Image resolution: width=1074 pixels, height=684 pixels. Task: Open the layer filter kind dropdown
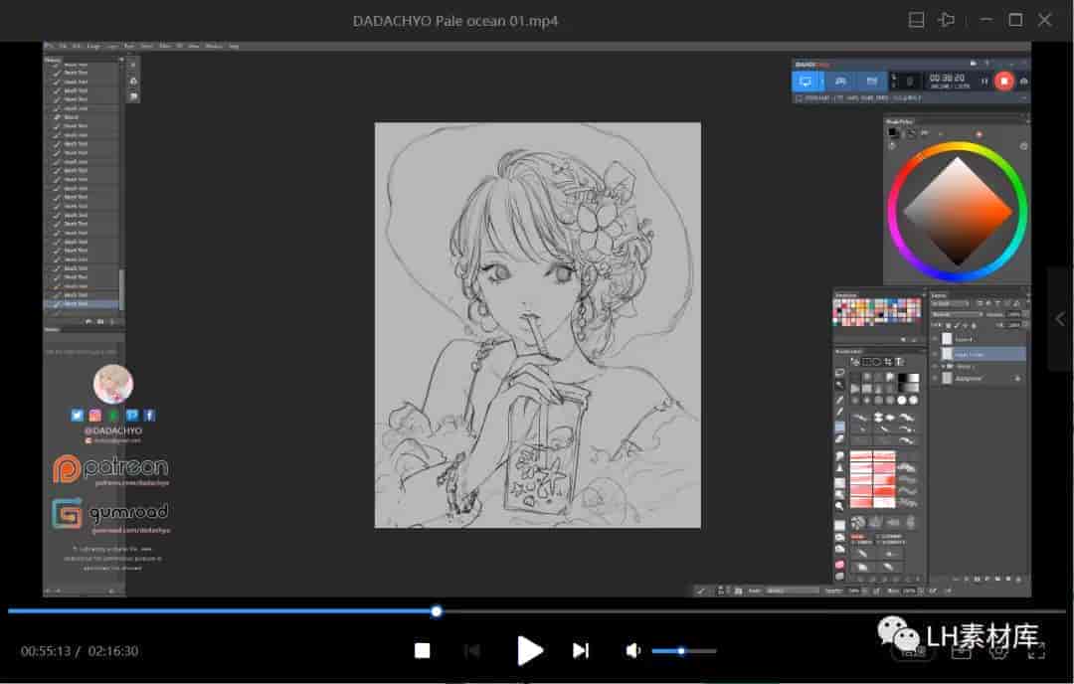coord(950,303)
